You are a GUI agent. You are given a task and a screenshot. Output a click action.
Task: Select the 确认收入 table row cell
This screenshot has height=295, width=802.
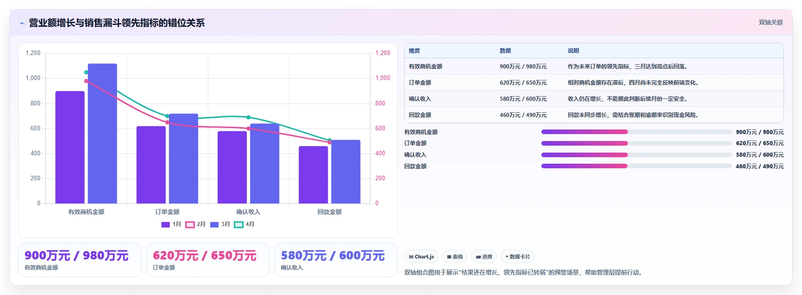(x=420, y=99)
